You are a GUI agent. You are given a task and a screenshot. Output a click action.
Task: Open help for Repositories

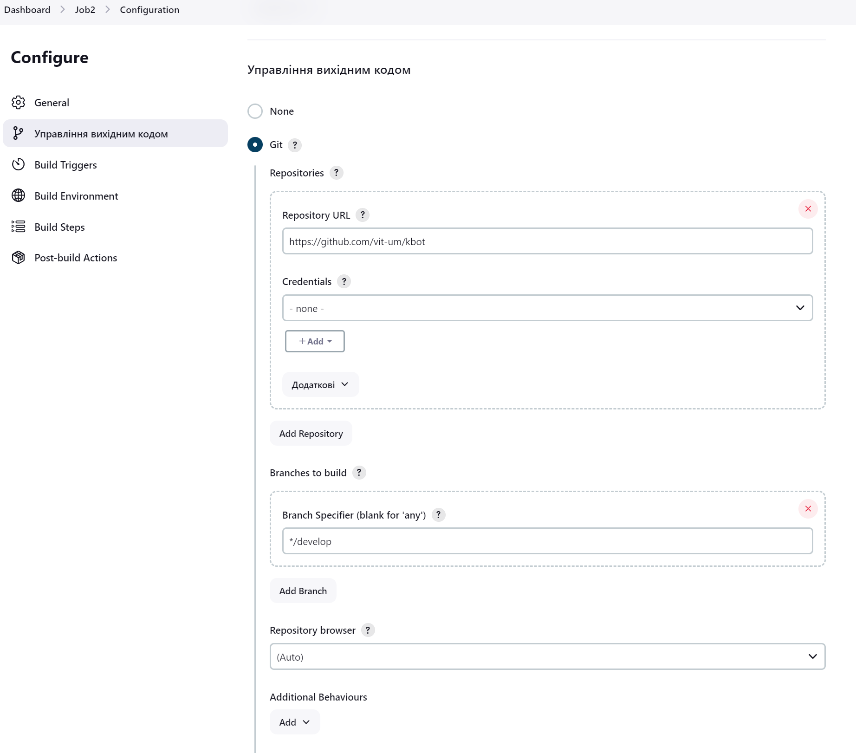click(337, 173)
